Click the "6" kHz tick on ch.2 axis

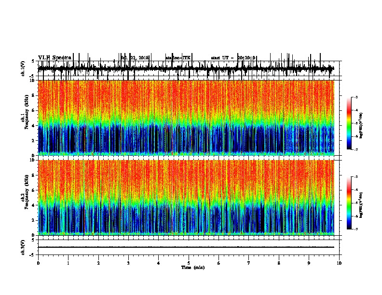tap(33, 190)
